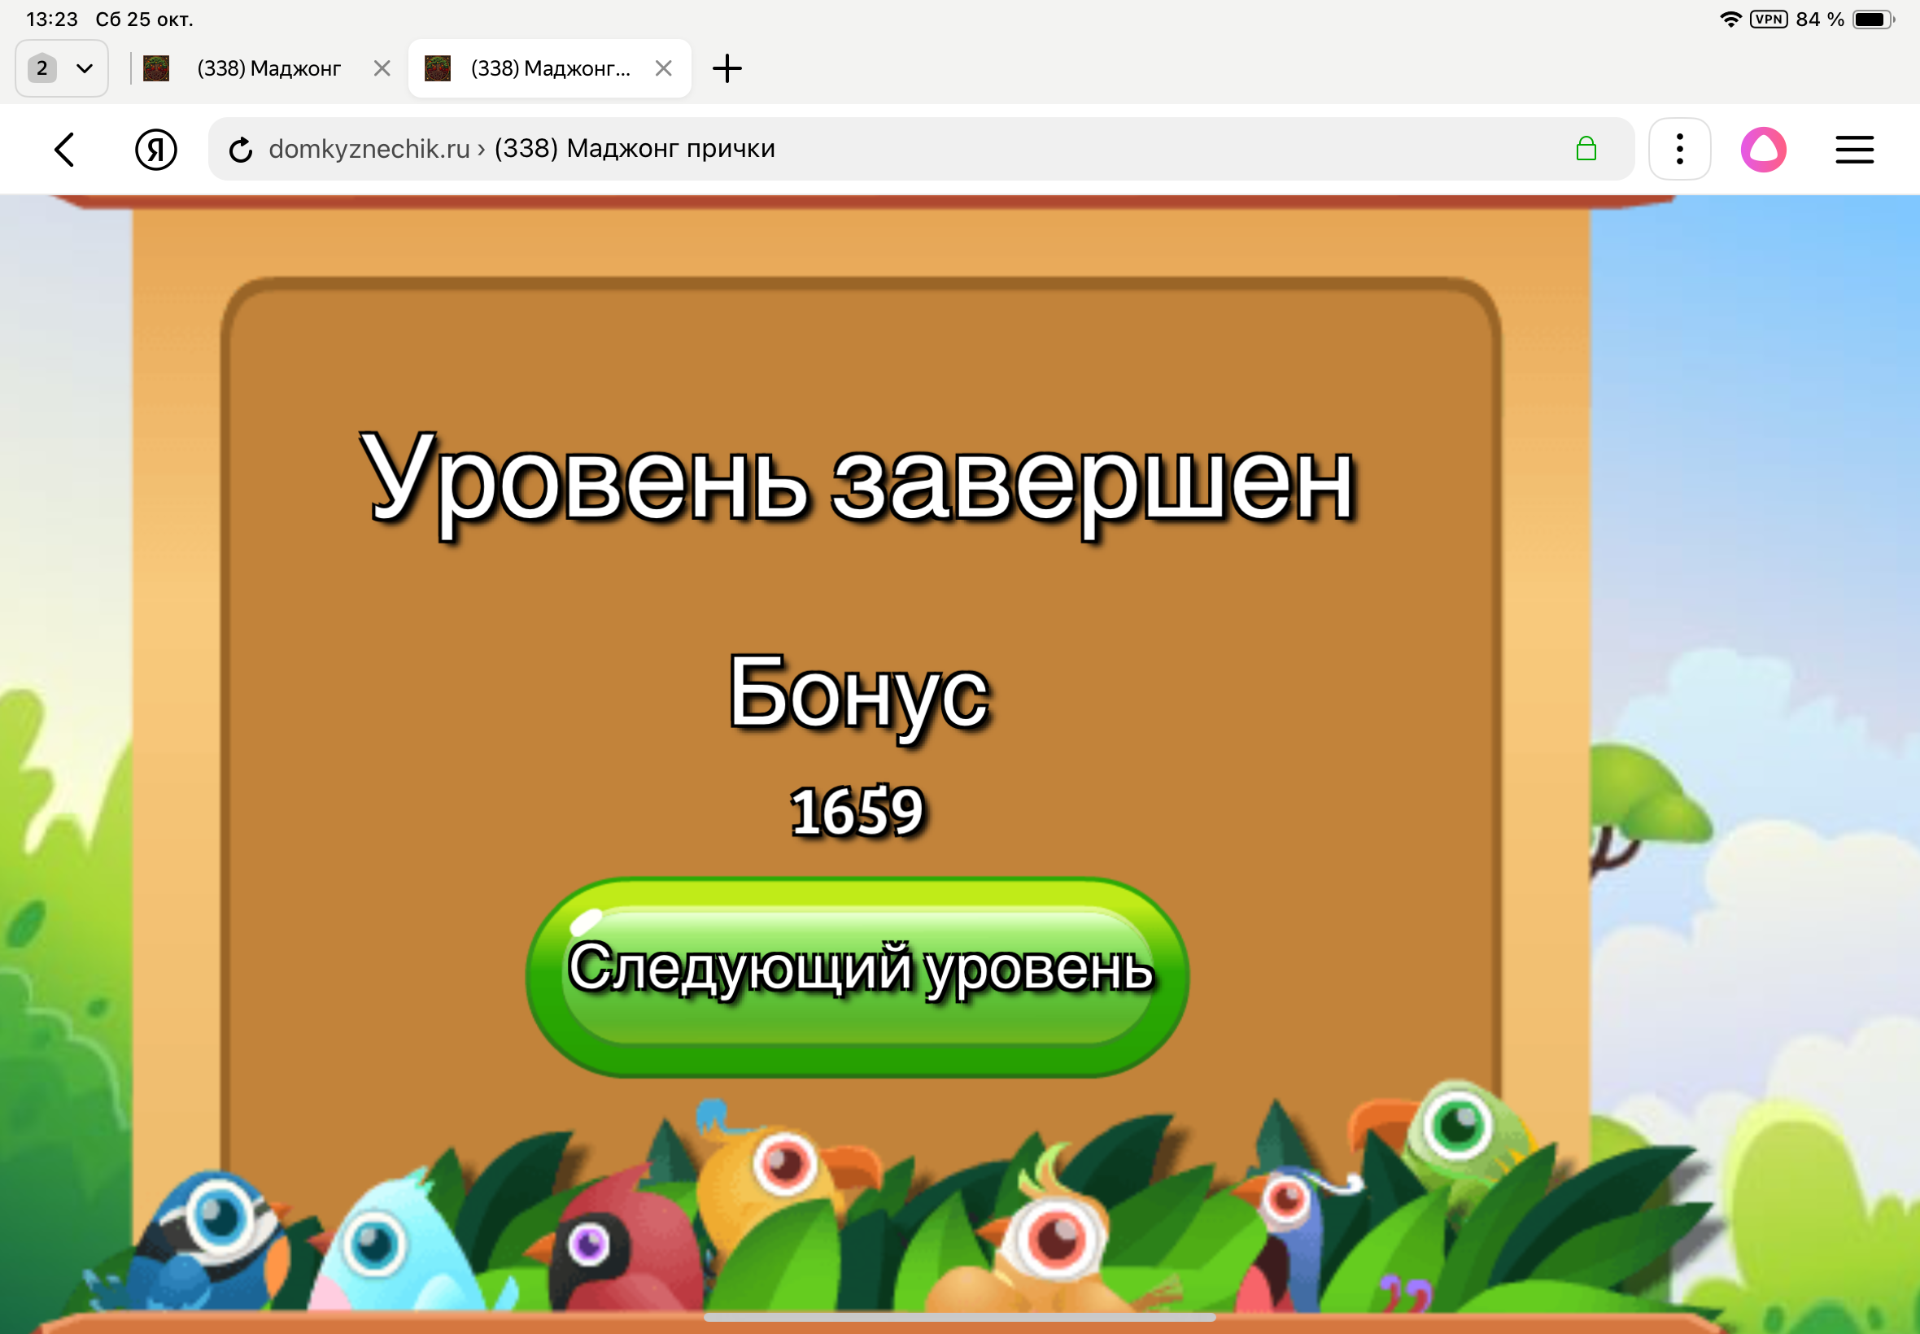1920x1334 pixels.
Task: Expand the tab count dropdown showing 2
Action: point(62,68)
